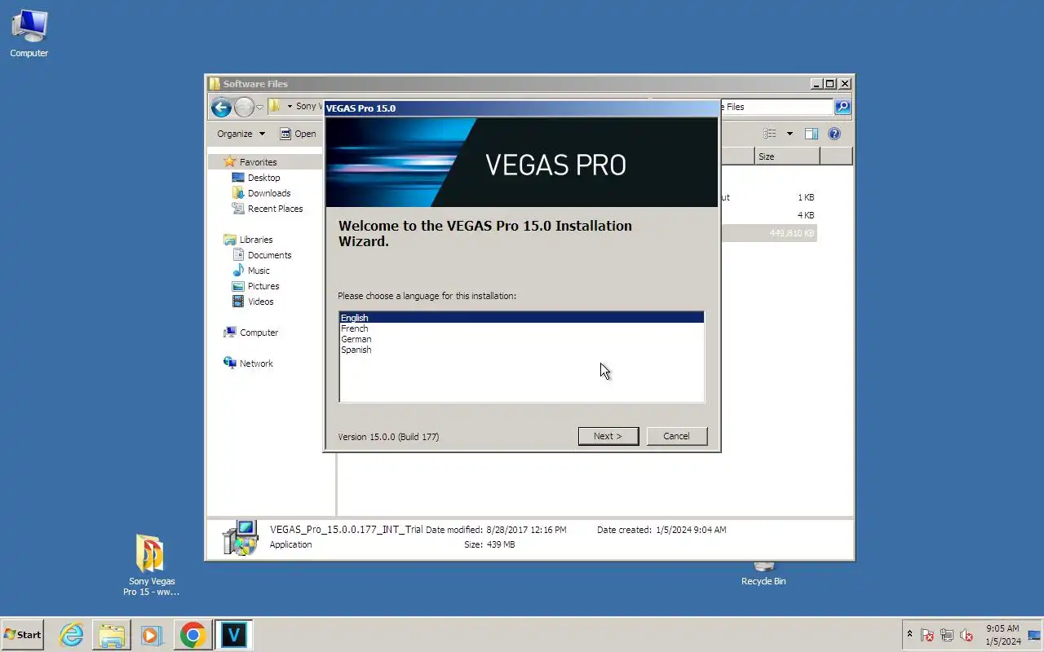Image resolution: width=1044 pixels, height=652 pixels.
Task: Click the network tray icon
Action: pyautogui.click(x=947, y=635)
